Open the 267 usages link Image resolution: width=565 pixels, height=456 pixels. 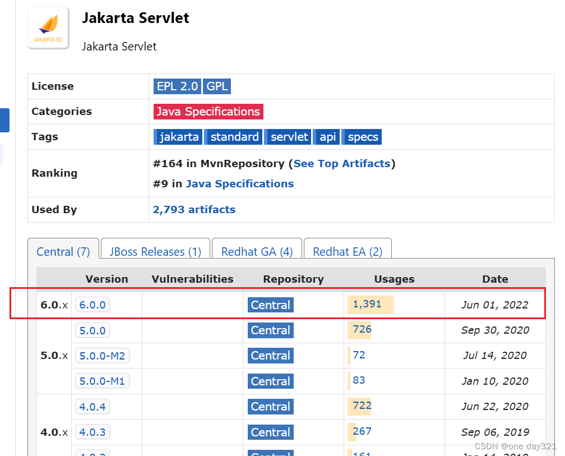point(362,431)
